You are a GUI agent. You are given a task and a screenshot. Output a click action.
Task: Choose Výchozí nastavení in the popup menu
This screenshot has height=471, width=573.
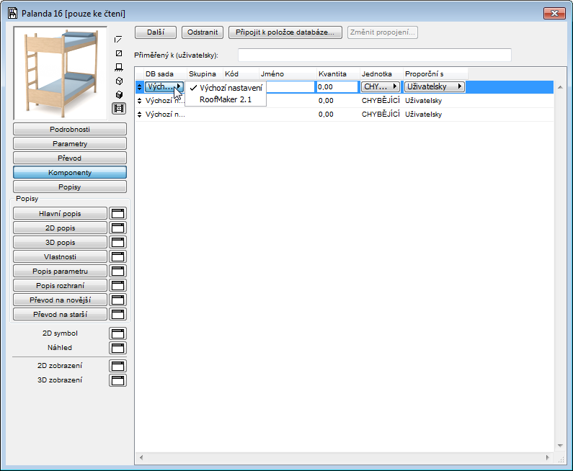226,88
